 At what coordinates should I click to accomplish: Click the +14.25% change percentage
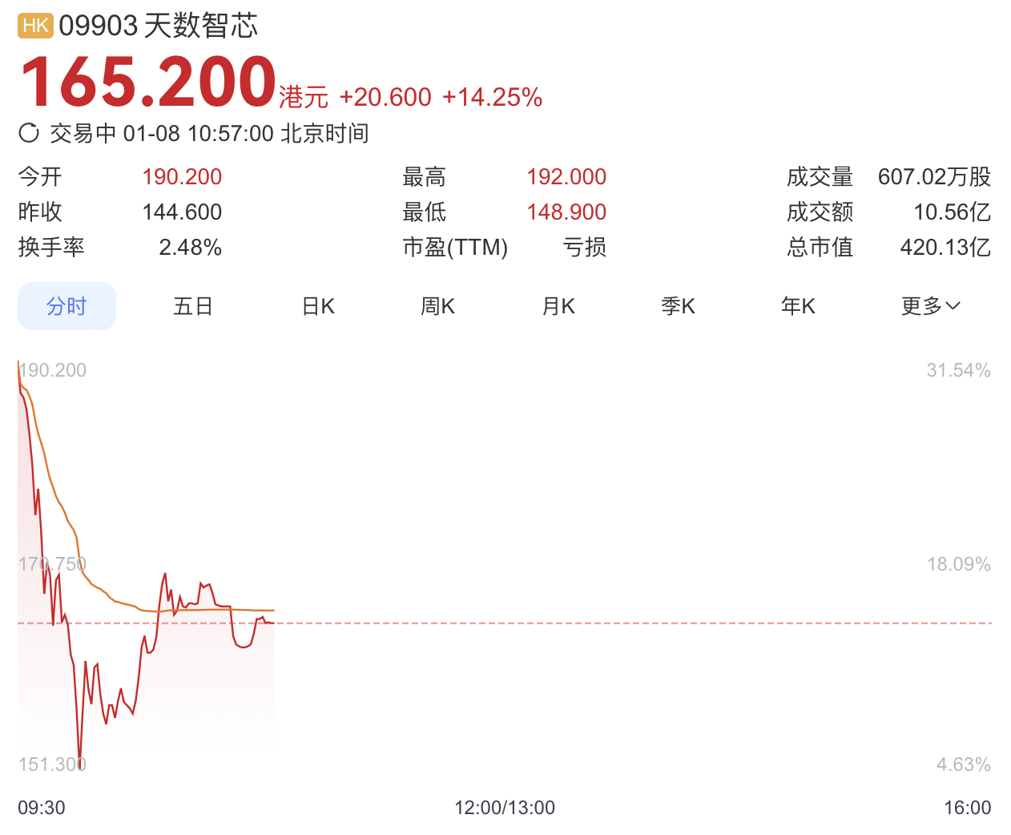click(x=492, y=97)
